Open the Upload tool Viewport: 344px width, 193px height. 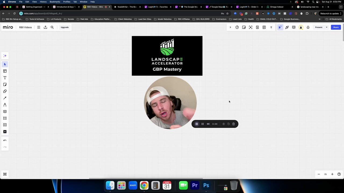point(5,125)
